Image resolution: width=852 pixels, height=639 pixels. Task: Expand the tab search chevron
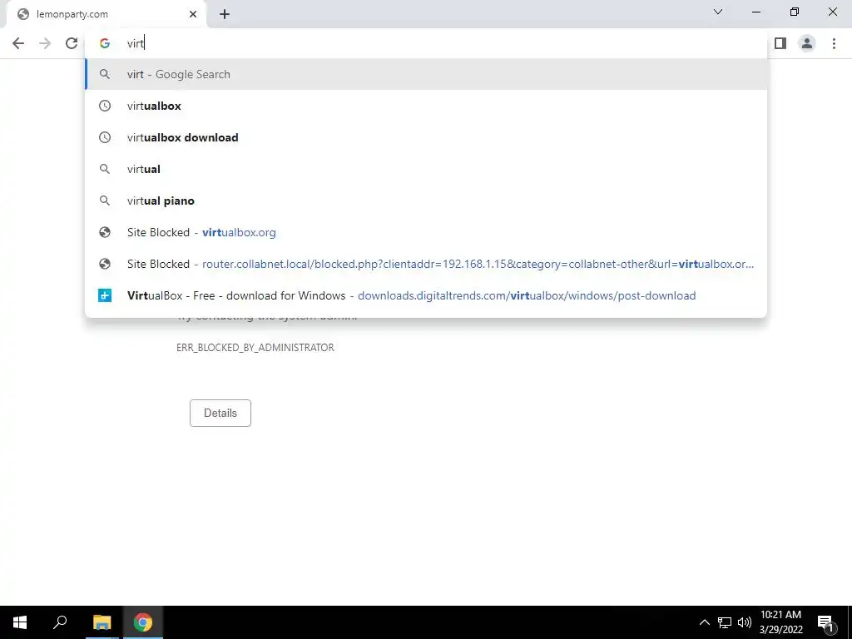click(718, 12)
